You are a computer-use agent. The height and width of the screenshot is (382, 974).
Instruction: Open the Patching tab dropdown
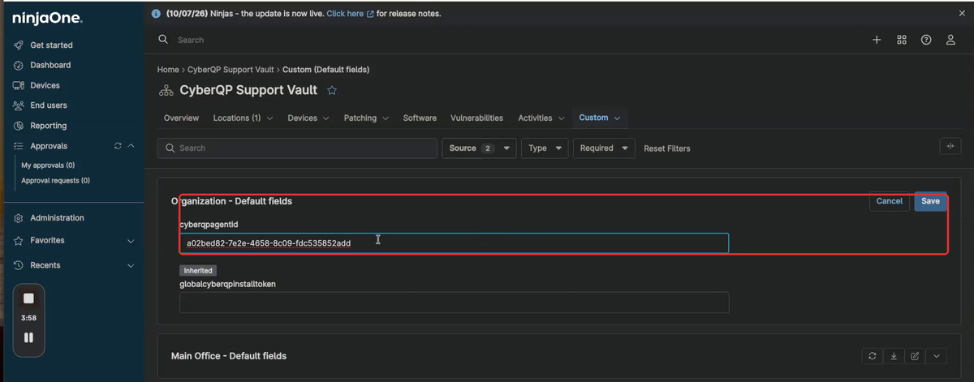point(365,118)
